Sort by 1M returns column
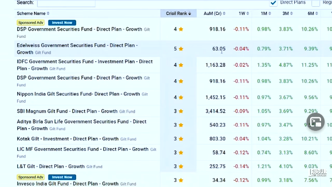The image size is (332, 187). [266, 13]
